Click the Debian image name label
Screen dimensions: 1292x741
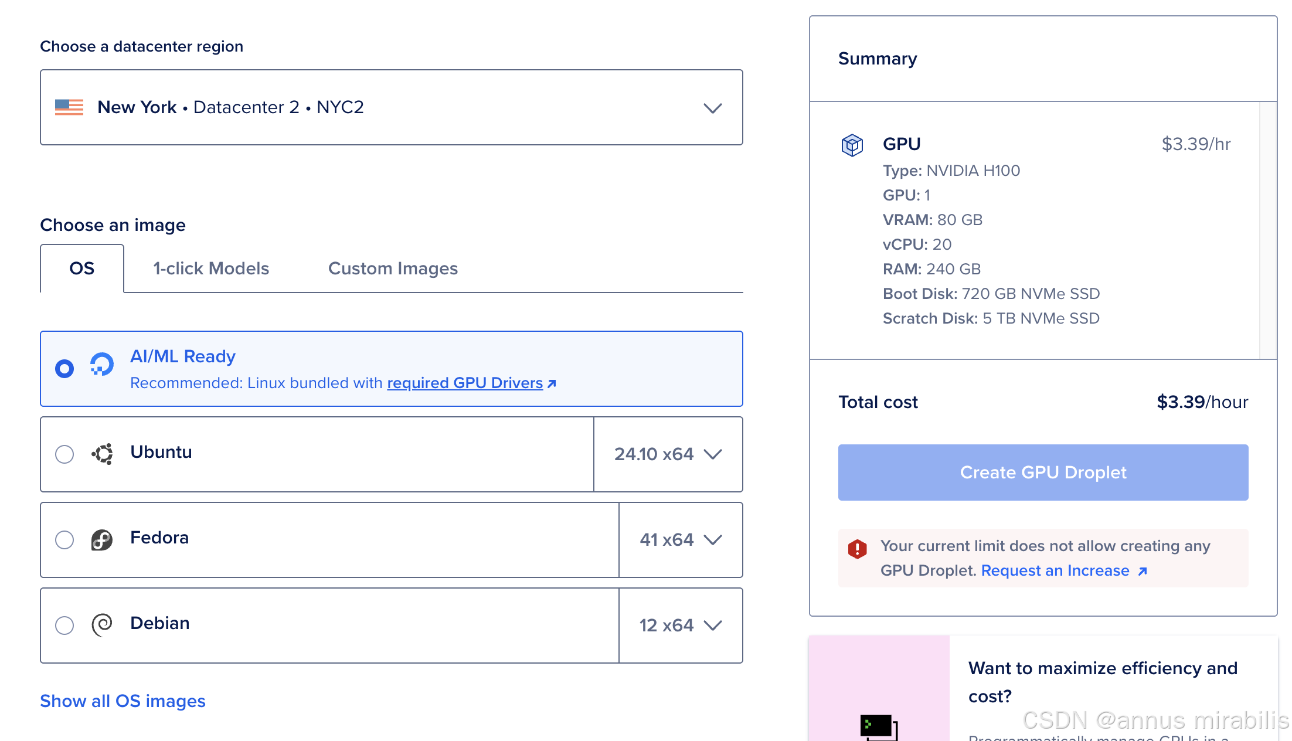pos(160,623)
